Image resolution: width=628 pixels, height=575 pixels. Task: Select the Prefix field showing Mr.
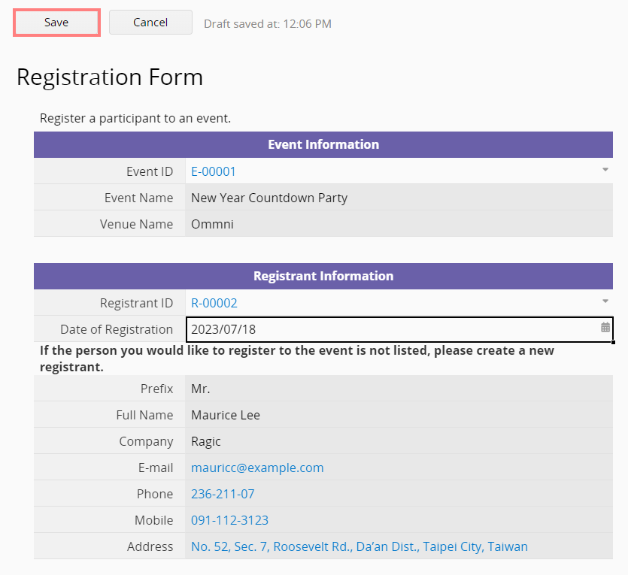(201, 389)
